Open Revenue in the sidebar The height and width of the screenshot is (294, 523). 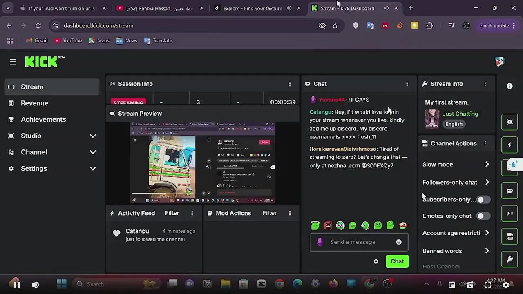pyautogui.click(x=52, y=103)
